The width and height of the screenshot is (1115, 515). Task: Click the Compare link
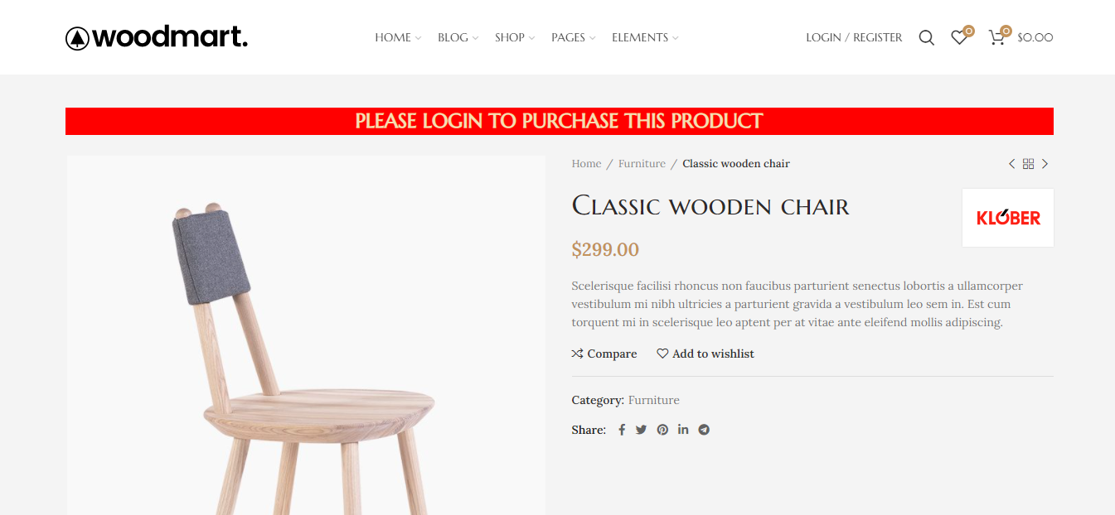604,354
